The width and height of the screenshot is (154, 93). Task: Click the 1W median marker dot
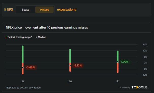click(x=23, y=67)
